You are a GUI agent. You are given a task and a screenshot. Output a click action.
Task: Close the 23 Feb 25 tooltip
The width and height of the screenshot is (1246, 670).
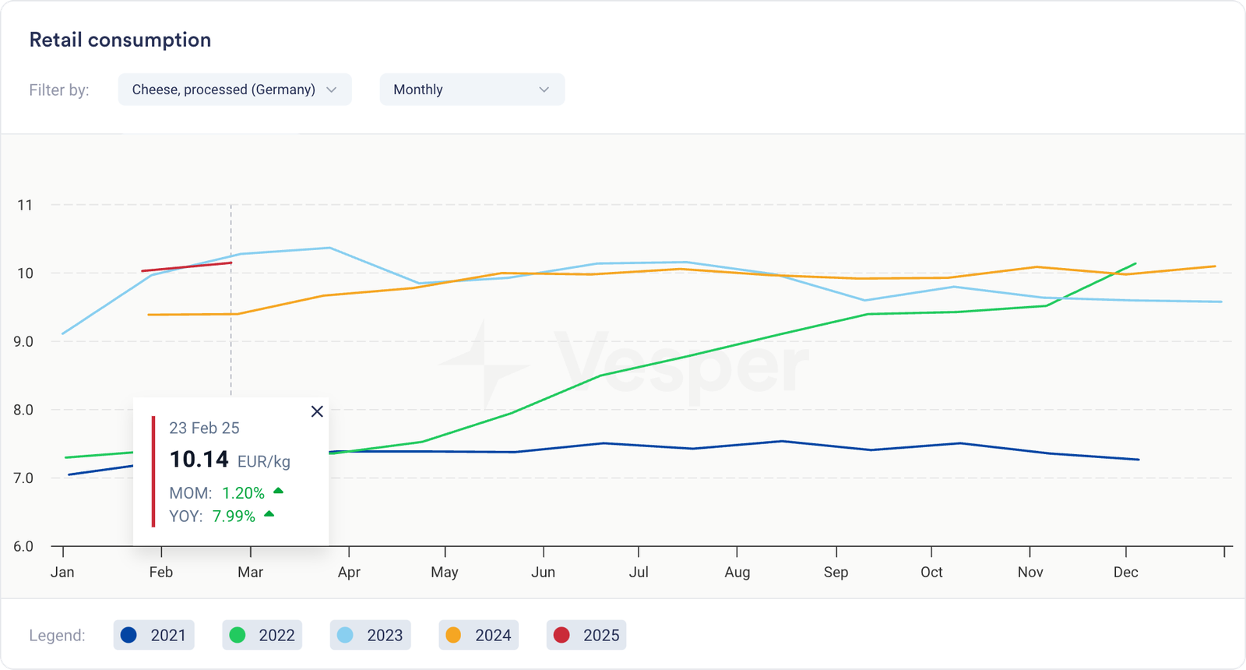coord(317,411)
